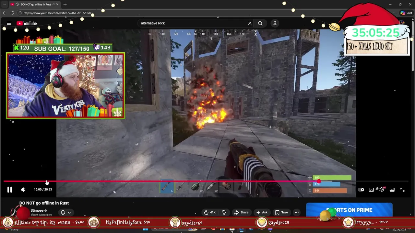Click the Ask button
Screen dimensions: 415x233
pyautogui.click(x=262, y=213)
